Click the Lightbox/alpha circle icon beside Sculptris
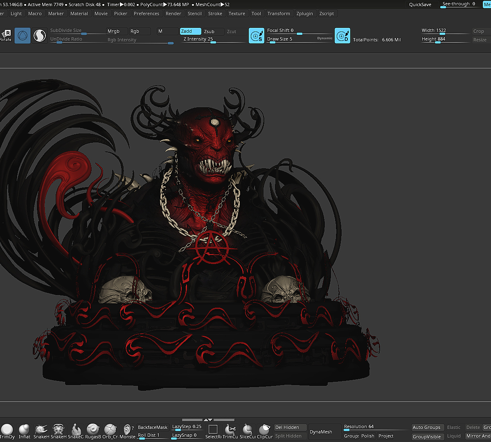This screenshot has width=491, height=442. point(40,36)
